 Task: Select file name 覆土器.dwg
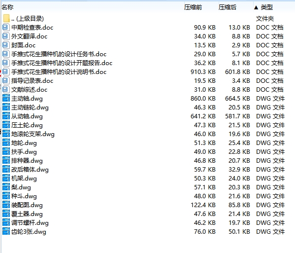(x=27, y=214)
